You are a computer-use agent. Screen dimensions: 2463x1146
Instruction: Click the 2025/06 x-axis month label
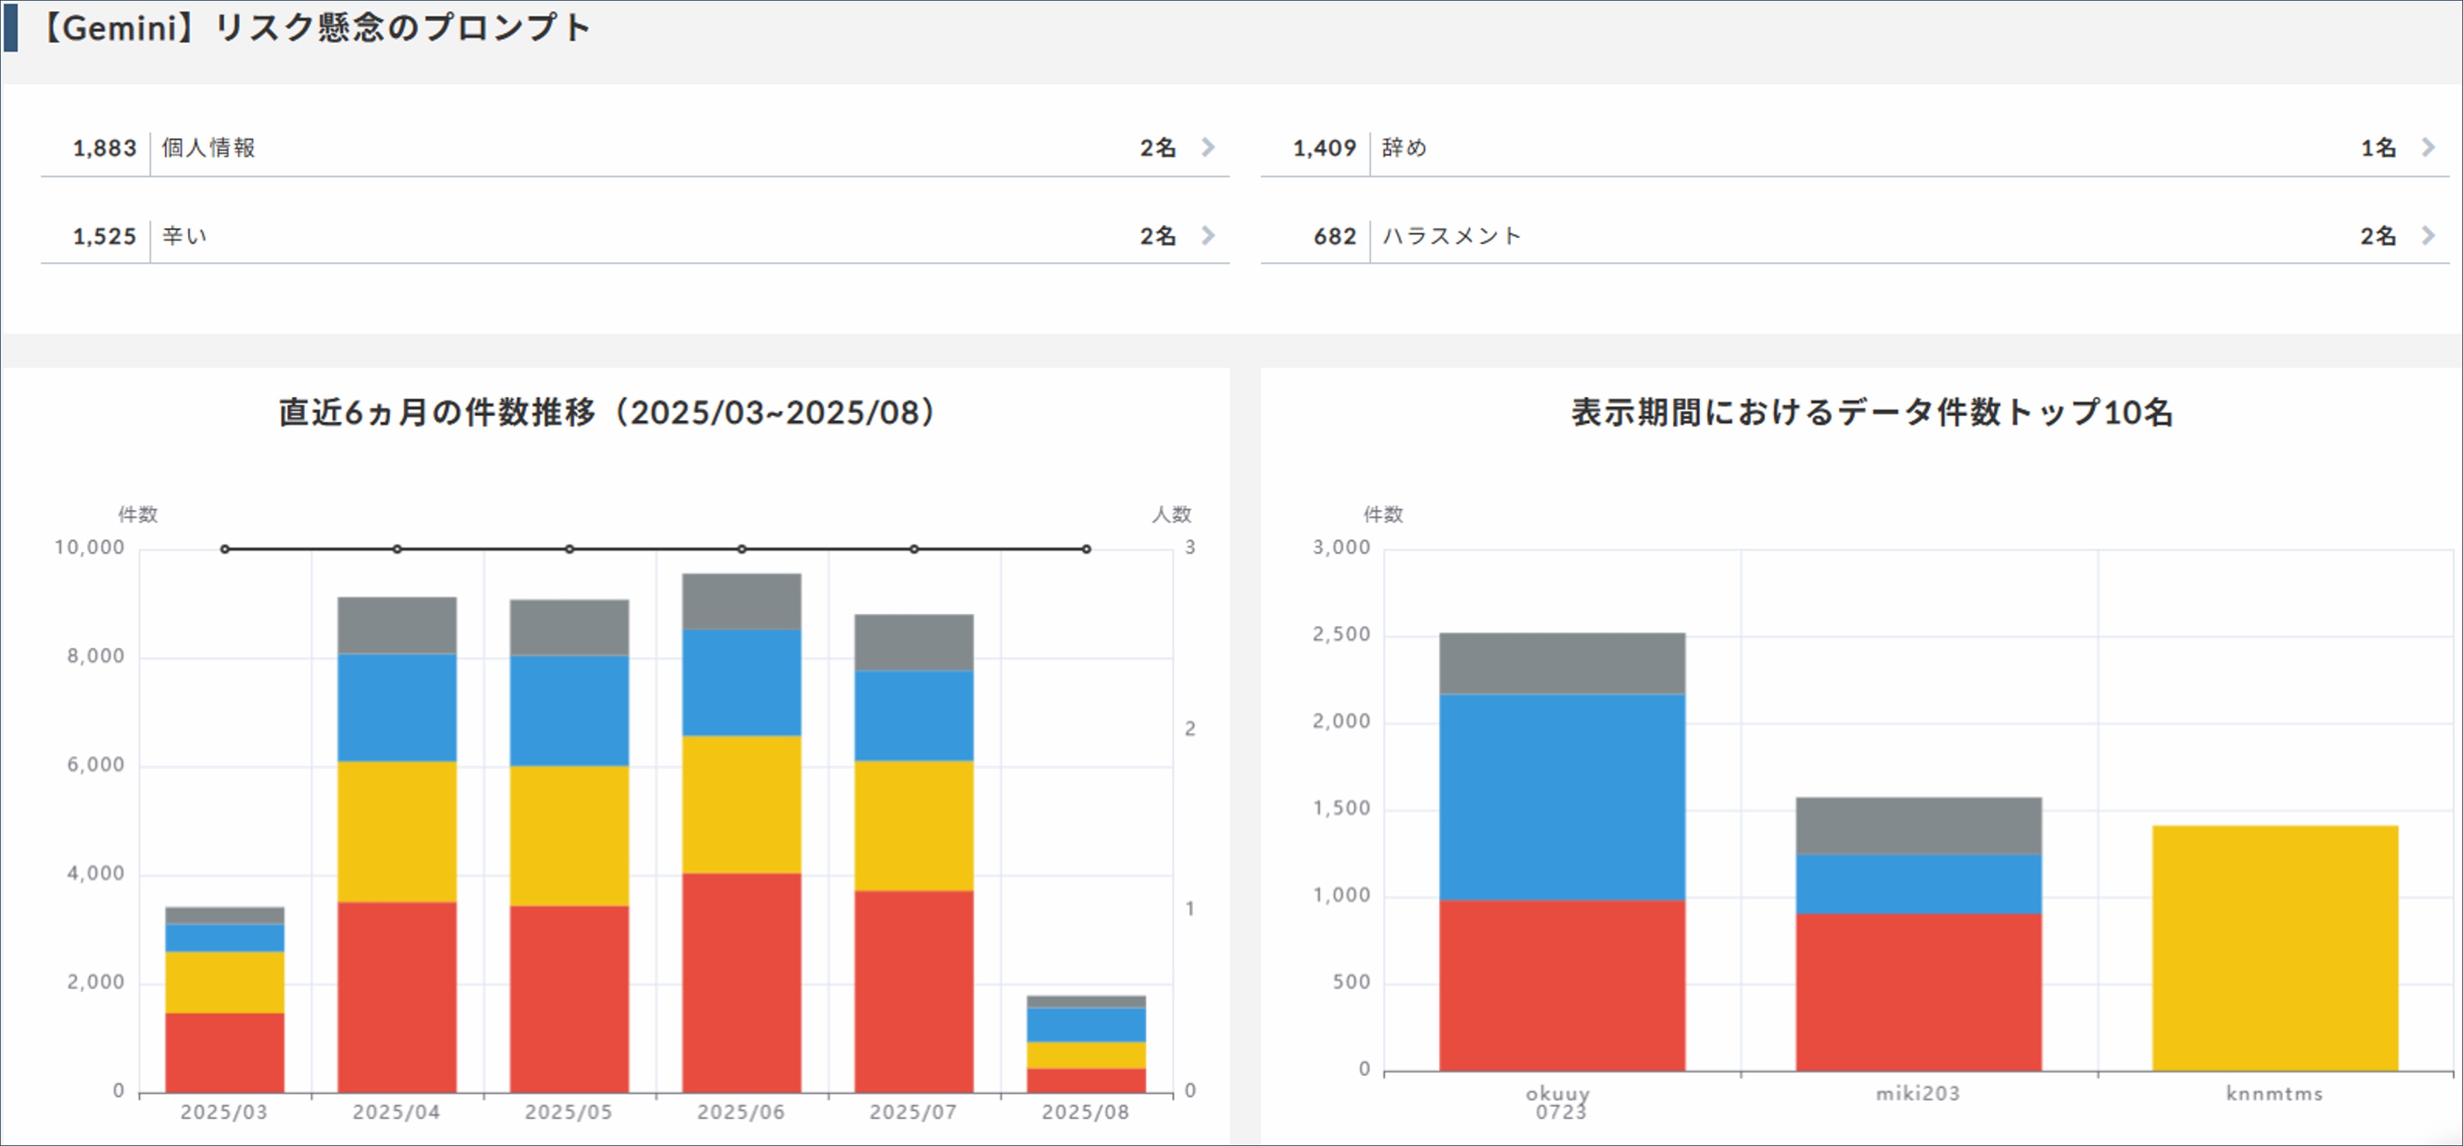click(741, 1113)
